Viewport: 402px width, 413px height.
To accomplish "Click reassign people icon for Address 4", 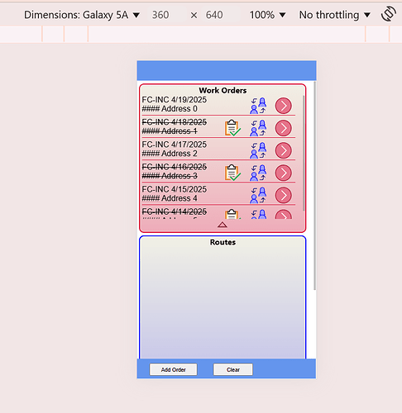I will click(258, 196).
